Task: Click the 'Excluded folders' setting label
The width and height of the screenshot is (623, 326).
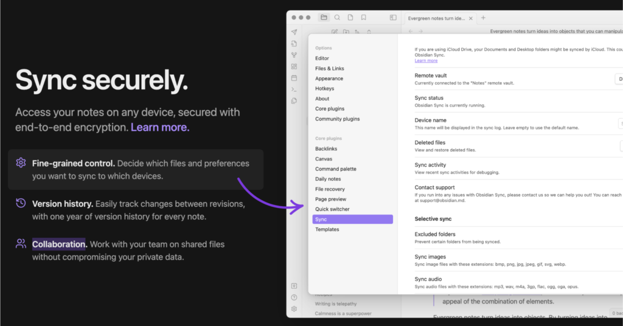Action: click(434, 234)
